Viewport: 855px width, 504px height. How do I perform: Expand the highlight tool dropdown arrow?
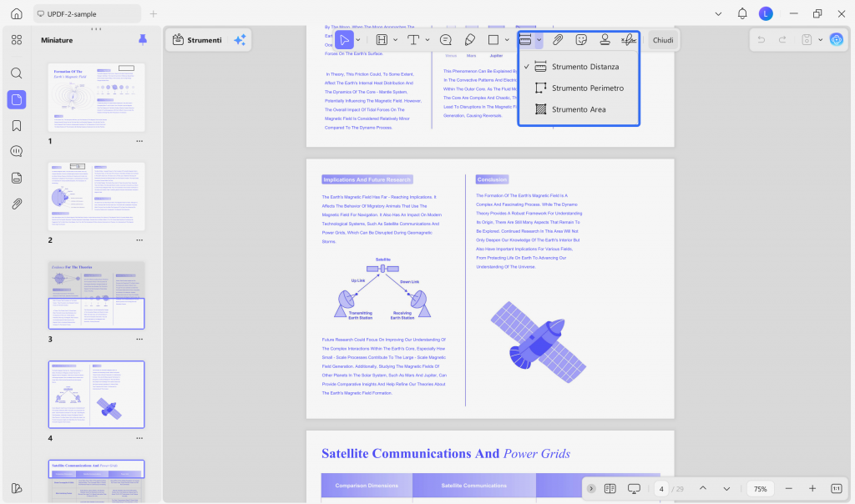[395, 40]
